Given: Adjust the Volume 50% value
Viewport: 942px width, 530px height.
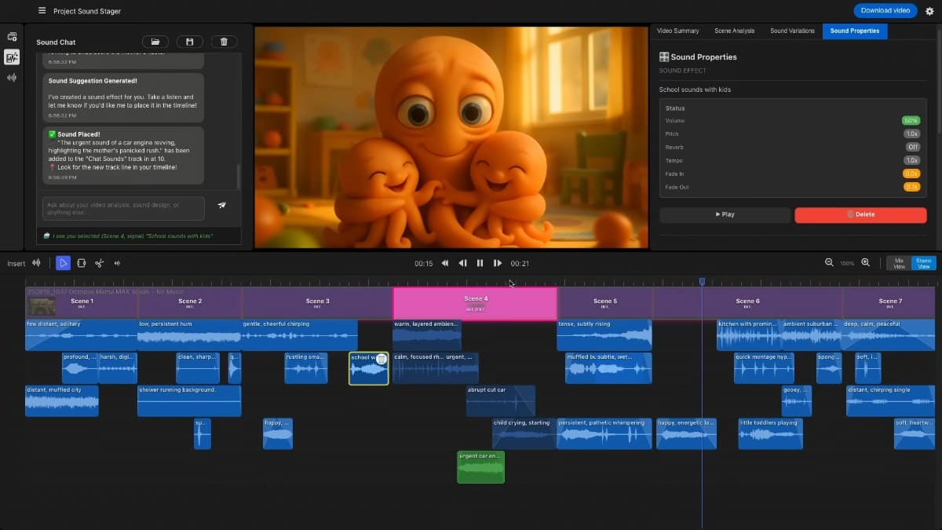Looking at the screenshot, I should (x=911, y=121).
